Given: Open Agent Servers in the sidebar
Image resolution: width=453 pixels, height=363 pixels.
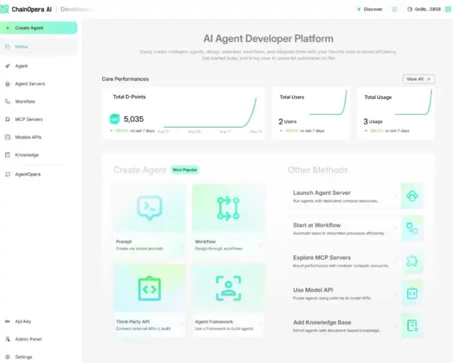Looking at the screenshot, I should [x=30, y=84].
